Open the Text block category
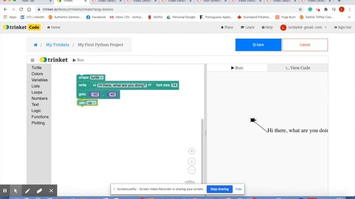This screenshot has height=199, width=355. pyautogui.click(x=35, y=104)
